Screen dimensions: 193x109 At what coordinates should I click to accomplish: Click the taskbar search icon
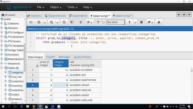point(9,106)
